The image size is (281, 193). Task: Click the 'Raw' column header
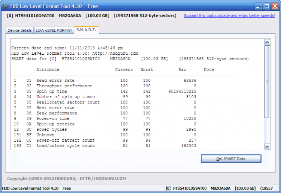click(182, 70)
